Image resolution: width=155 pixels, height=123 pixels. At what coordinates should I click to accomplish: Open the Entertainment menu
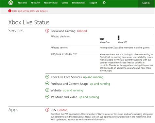[x=79, y=3]
